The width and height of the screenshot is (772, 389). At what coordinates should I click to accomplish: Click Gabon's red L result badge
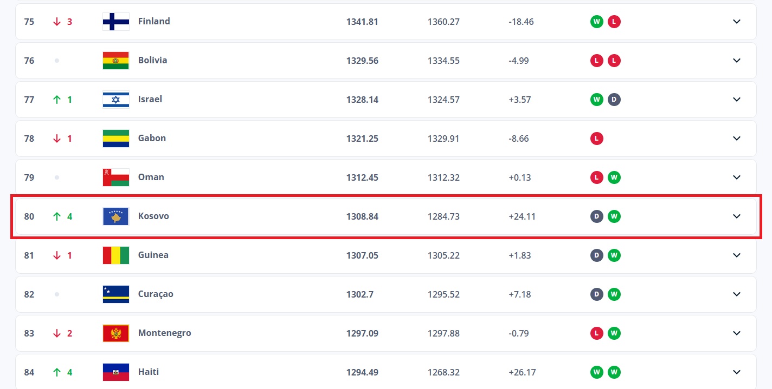coord(596,139)
